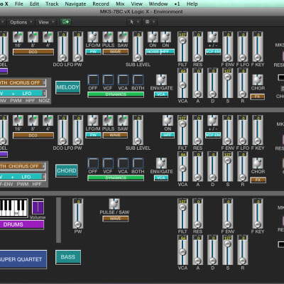Viewport: 284px width, 284px height.
Task: Open the Track menu
Action: (52, 4)
